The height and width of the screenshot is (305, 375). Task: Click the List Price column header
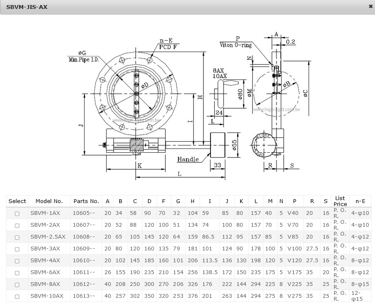point(340,201)
